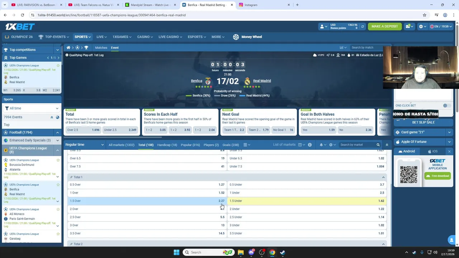Collapse all markets with the double-arrow button
Screen dimensions: 459x258
point(387,145)
